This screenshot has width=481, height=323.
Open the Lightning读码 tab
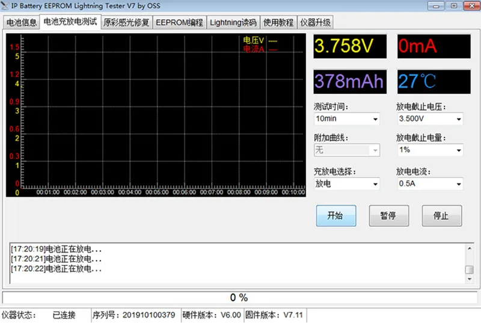(233, 22)
